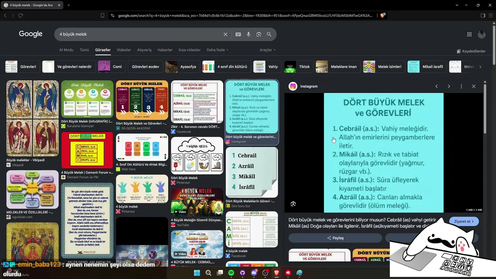Viewport: 496px width, 279px height.
Task: Submit search using the magnifier icon
Action: pos(269,34)
